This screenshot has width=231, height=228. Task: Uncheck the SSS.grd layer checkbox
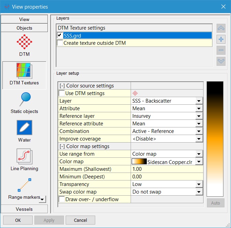60,35
